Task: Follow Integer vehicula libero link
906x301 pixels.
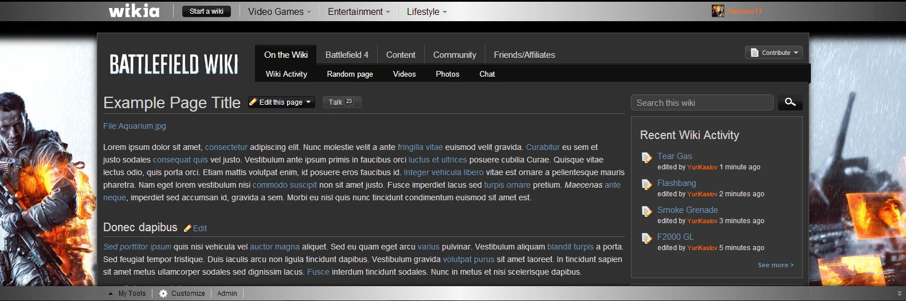Action: click(x=444, y=172)
